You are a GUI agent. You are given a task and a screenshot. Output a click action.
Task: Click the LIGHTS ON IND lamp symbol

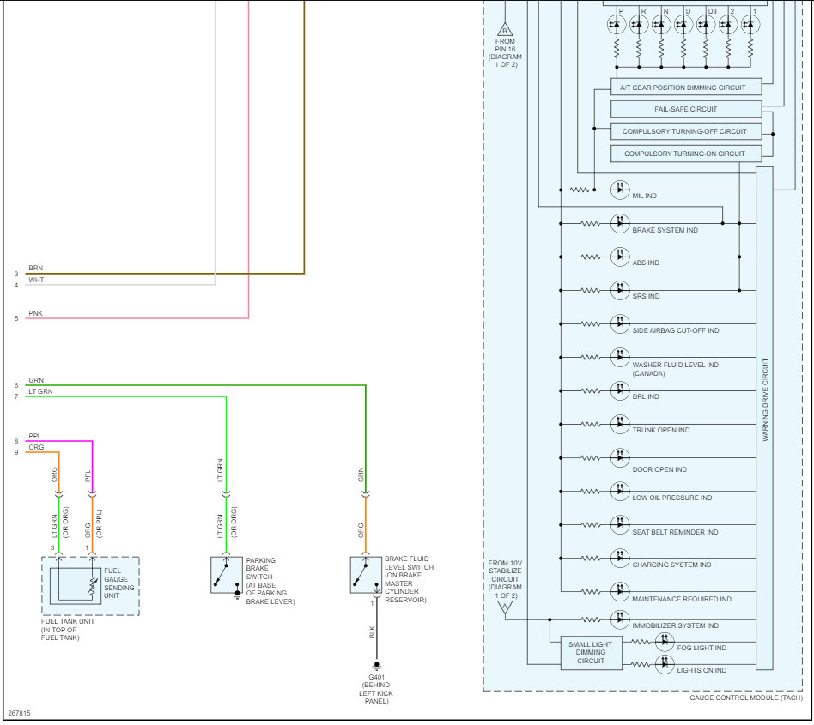pyautogui.click(x=665, y=664)
